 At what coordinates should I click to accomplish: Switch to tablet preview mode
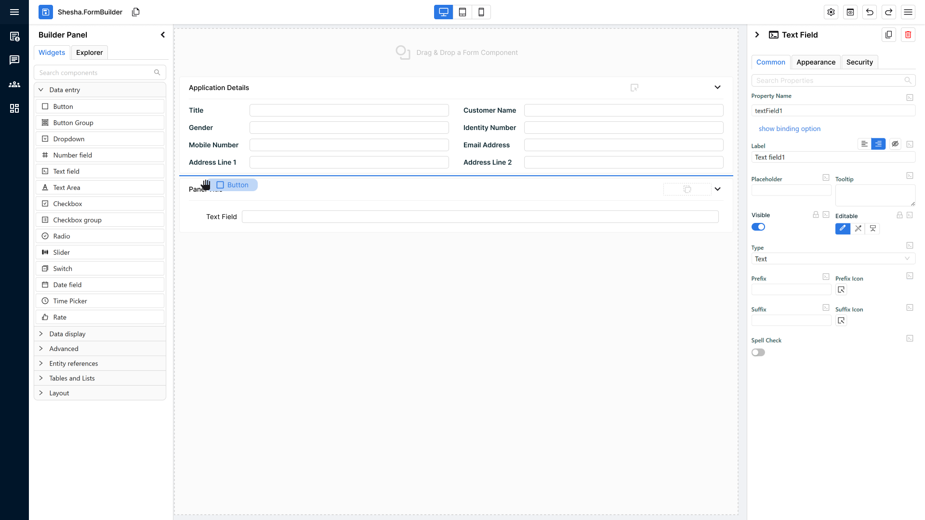pyautogui.click(x=462, y=12)
